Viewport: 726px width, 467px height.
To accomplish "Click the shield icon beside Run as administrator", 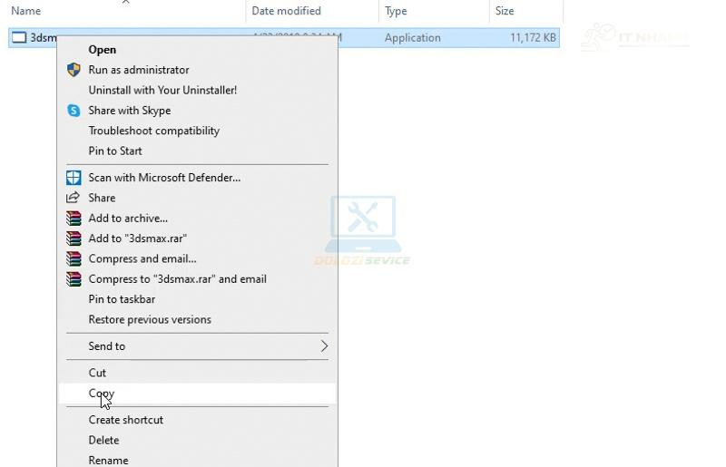I will coord(74,70).
